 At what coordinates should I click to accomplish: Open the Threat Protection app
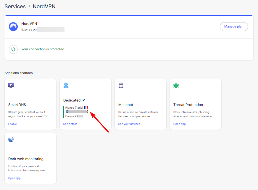pos(179,124)
